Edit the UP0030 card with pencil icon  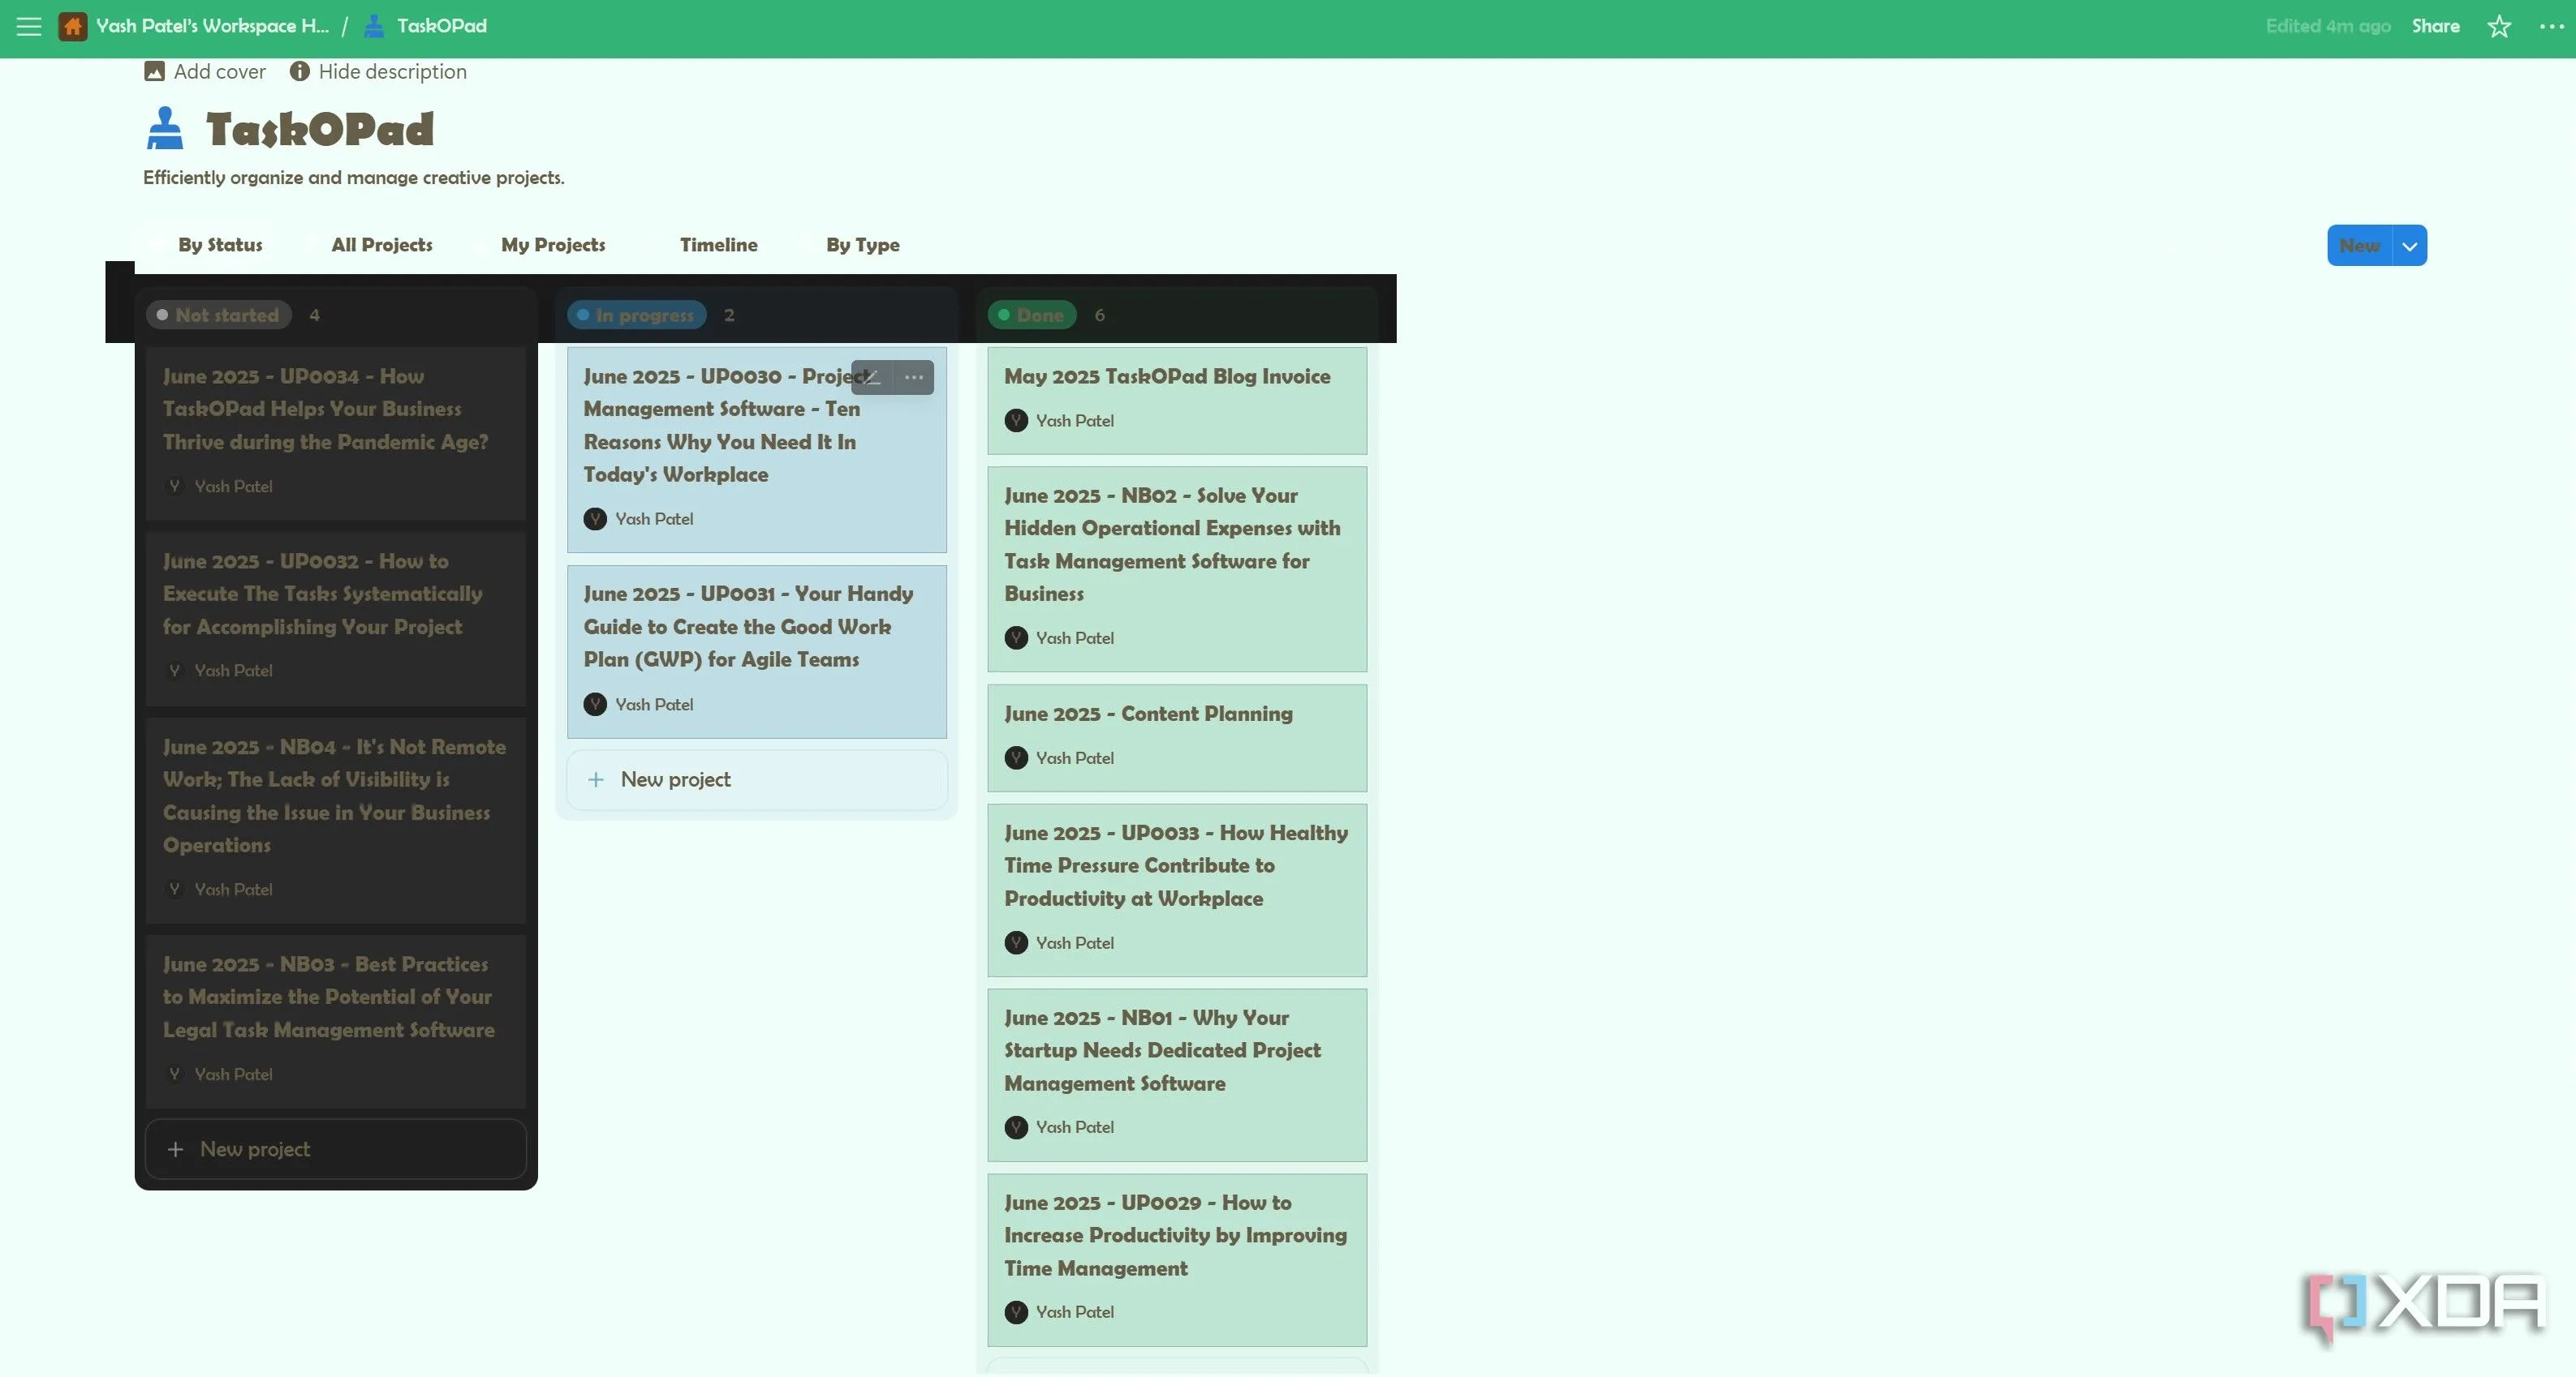coord(871,377)
